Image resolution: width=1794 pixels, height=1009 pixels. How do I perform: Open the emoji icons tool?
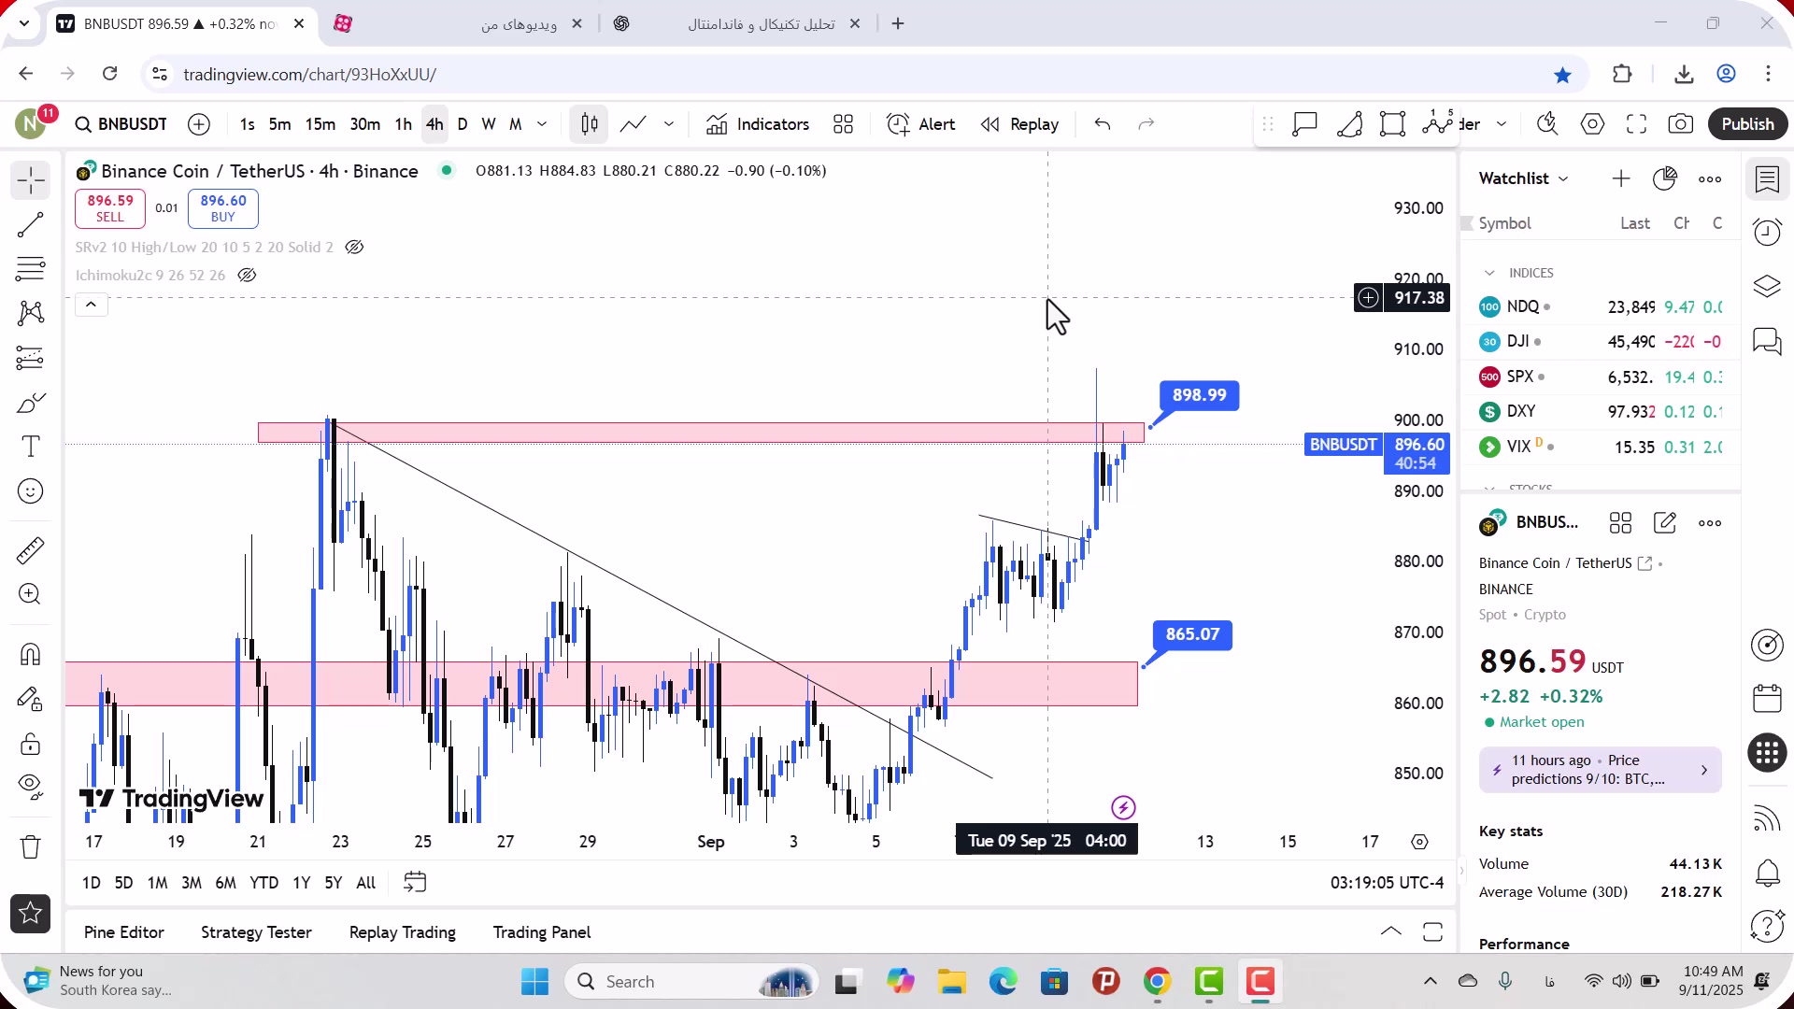point(30,491)
